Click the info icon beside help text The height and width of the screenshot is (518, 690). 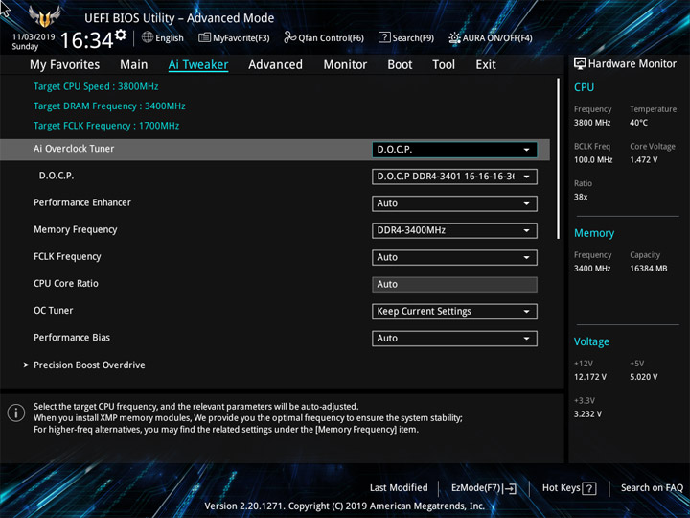[x=16, y=413]
